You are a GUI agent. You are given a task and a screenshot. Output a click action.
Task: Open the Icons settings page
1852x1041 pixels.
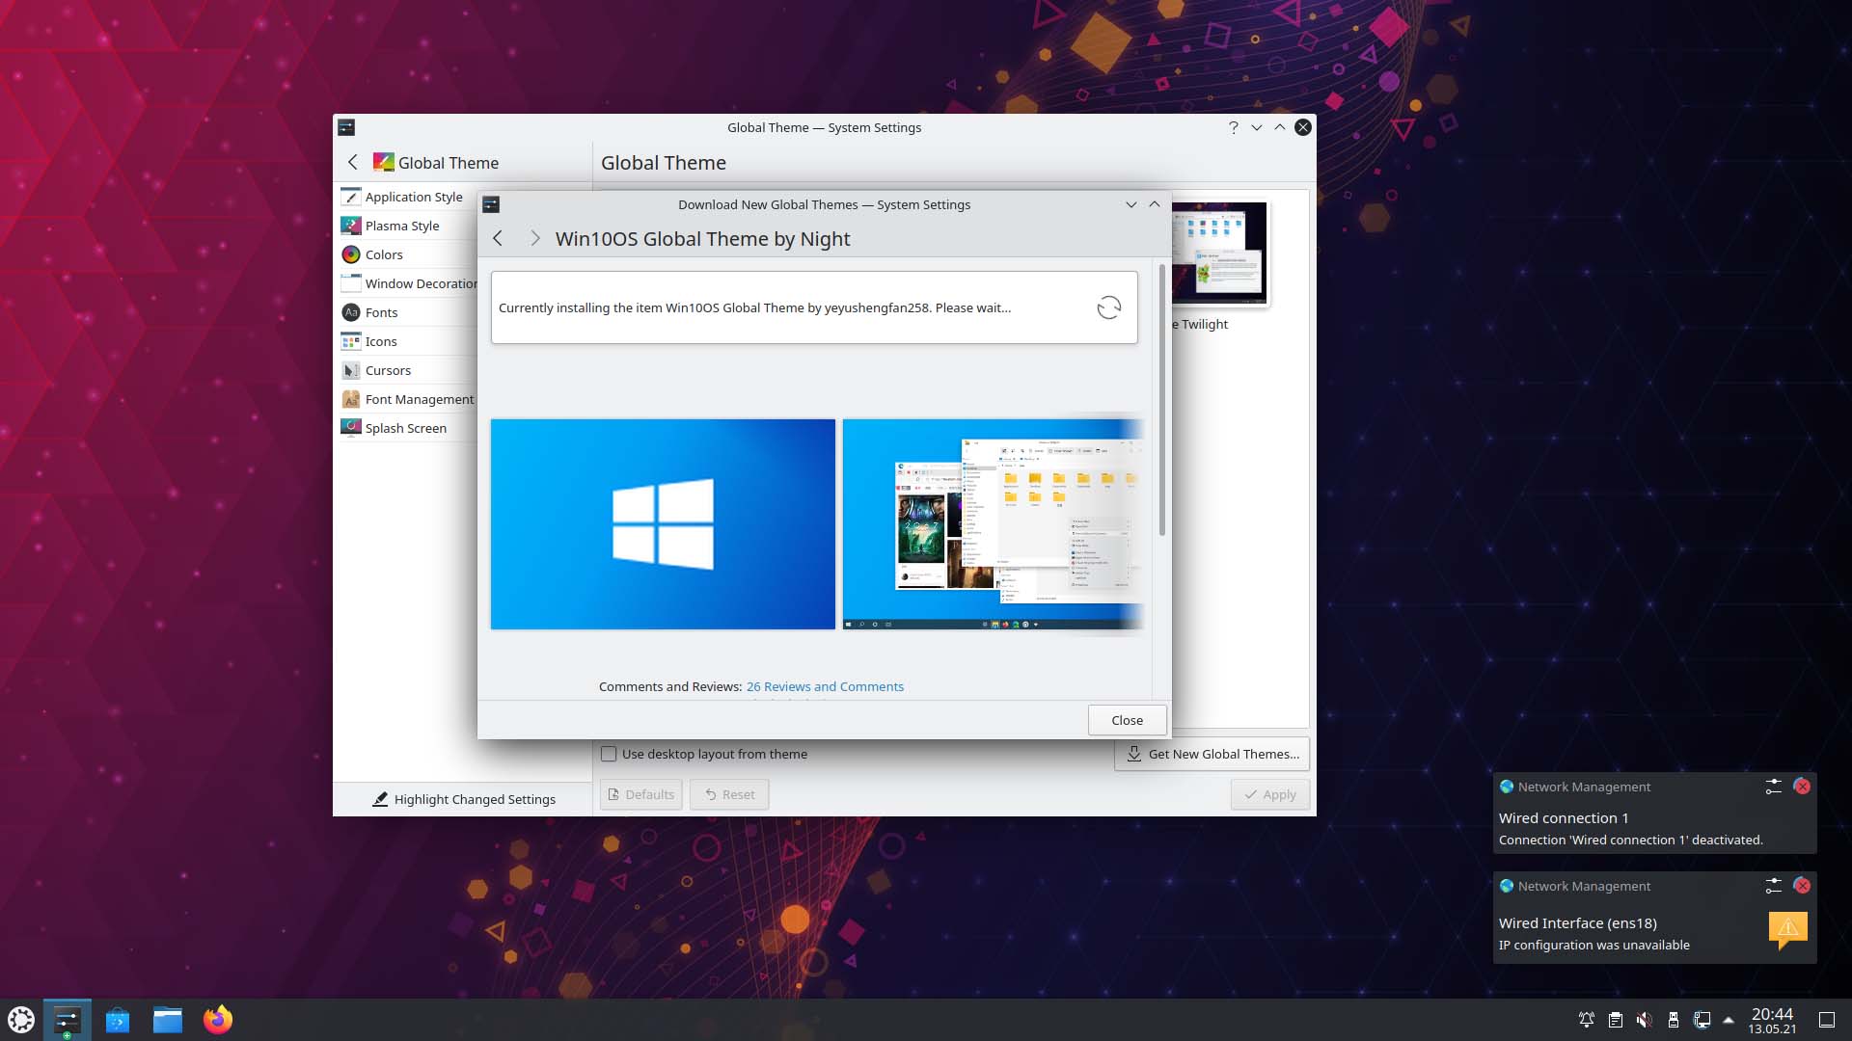407,341
